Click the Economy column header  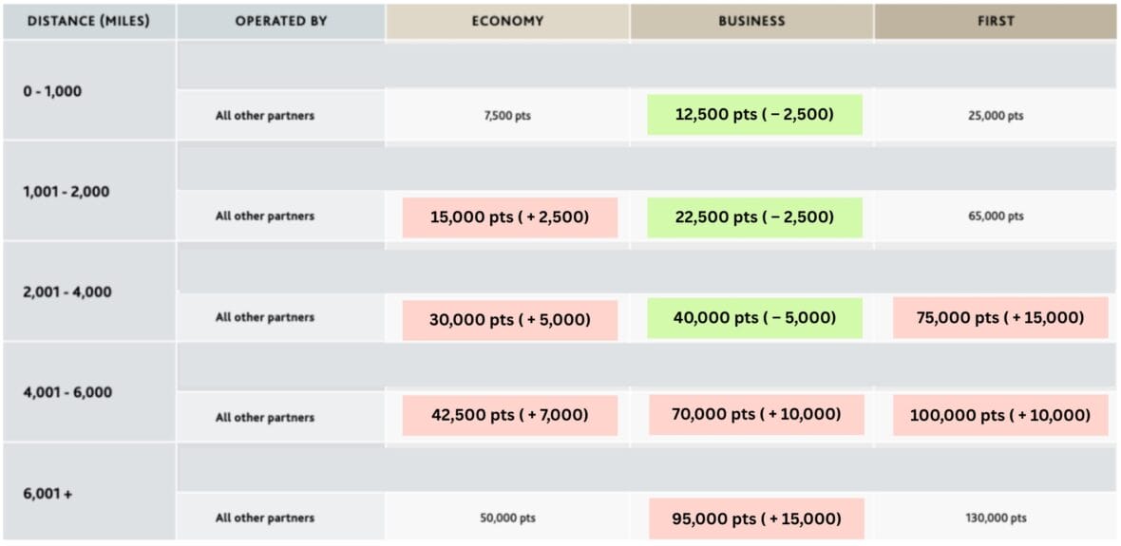point(507,21)
